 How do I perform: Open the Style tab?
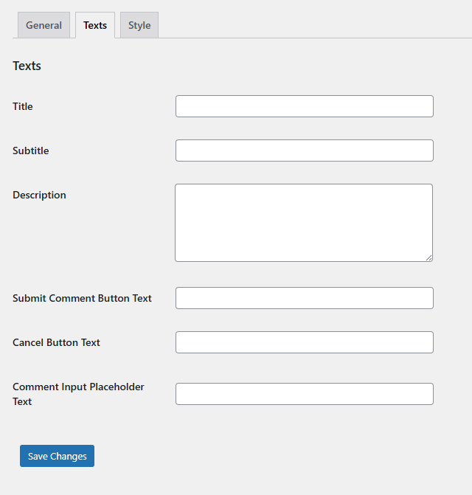(139, 25)
